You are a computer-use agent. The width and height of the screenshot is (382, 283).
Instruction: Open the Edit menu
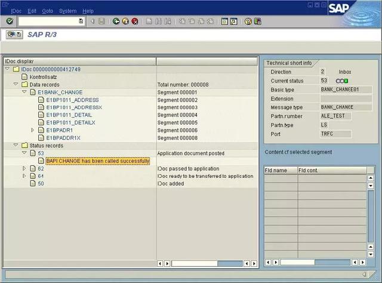pyautogui.click(x=32, y=11)
